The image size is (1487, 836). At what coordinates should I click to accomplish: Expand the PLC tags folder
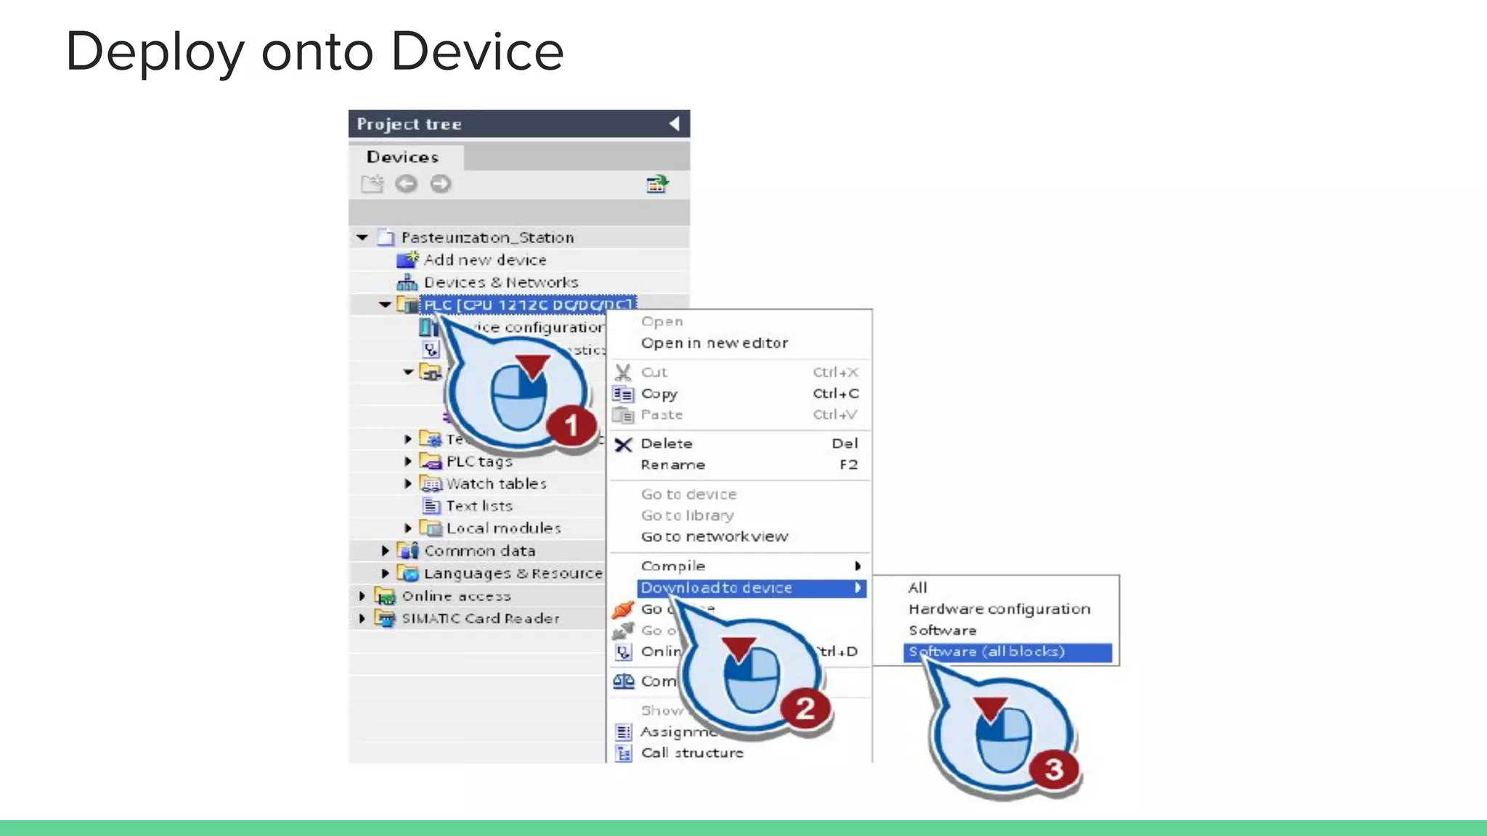[x=408, y=462]
